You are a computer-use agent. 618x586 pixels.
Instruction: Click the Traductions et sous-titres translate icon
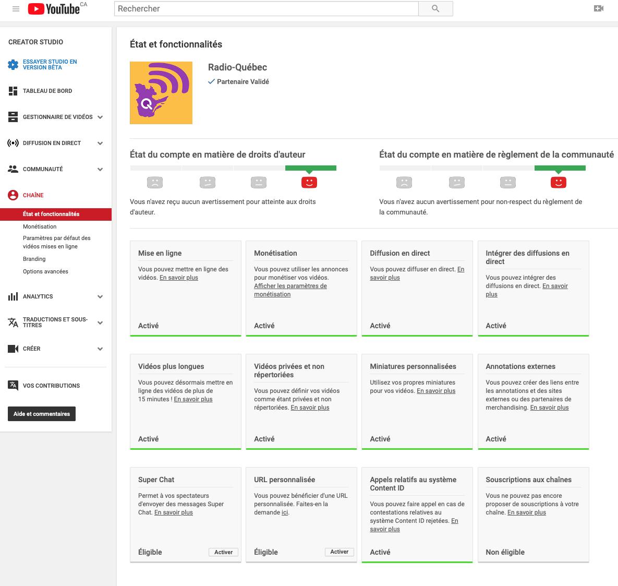13,322
